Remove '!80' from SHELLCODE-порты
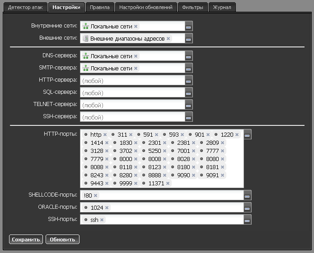Screen dimensions: 314x253 96,196
